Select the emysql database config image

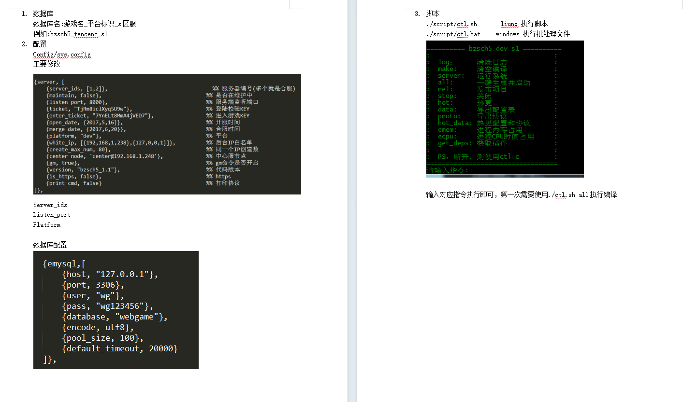pyautogui.click(x=116, y=310)
